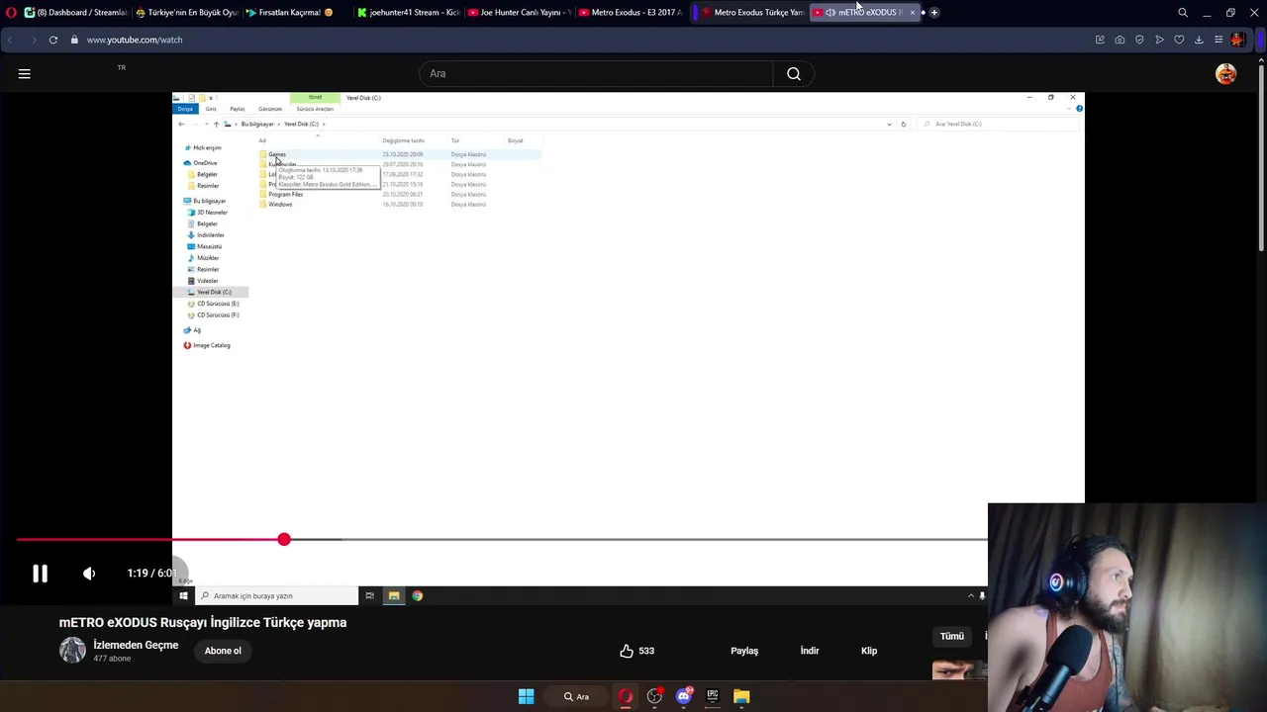Screen dimensions: 1267x712
Task: Go back in browser history
Action: 10,40
